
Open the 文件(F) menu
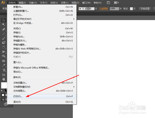pyautogui.click(x=12, y=3)
